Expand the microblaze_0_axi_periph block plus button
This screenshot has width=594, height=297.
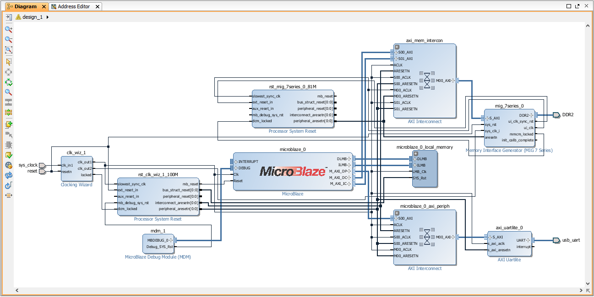click(397, 212)
